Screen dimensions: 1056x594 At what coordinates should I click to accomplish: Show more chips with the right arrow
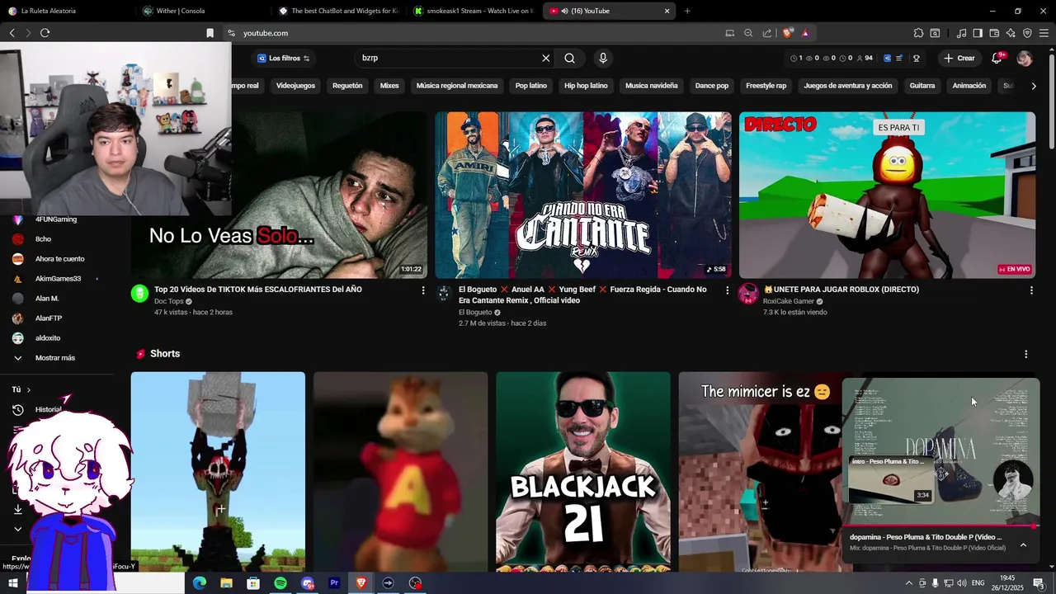click(1034, 86)
